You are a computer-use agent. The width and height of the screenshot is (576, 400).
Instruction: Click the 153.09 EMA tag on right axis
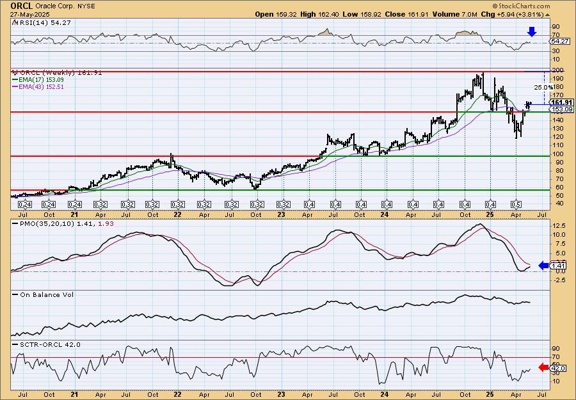(x=562, y=109)
